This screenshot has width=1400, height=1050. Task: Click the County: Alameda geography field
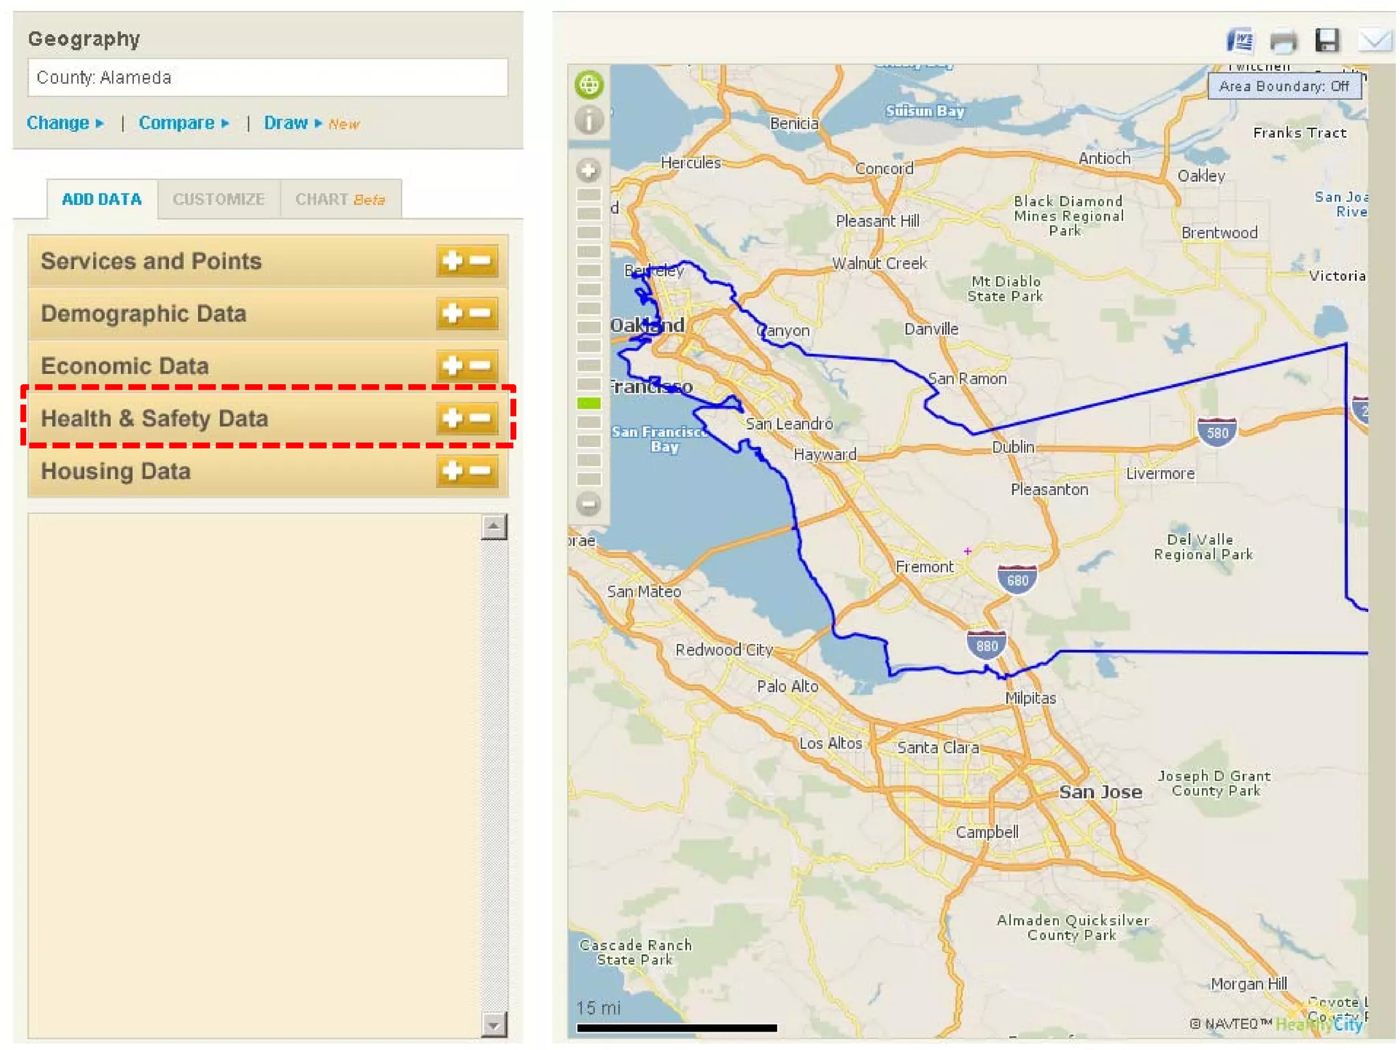tap(267, 77)
